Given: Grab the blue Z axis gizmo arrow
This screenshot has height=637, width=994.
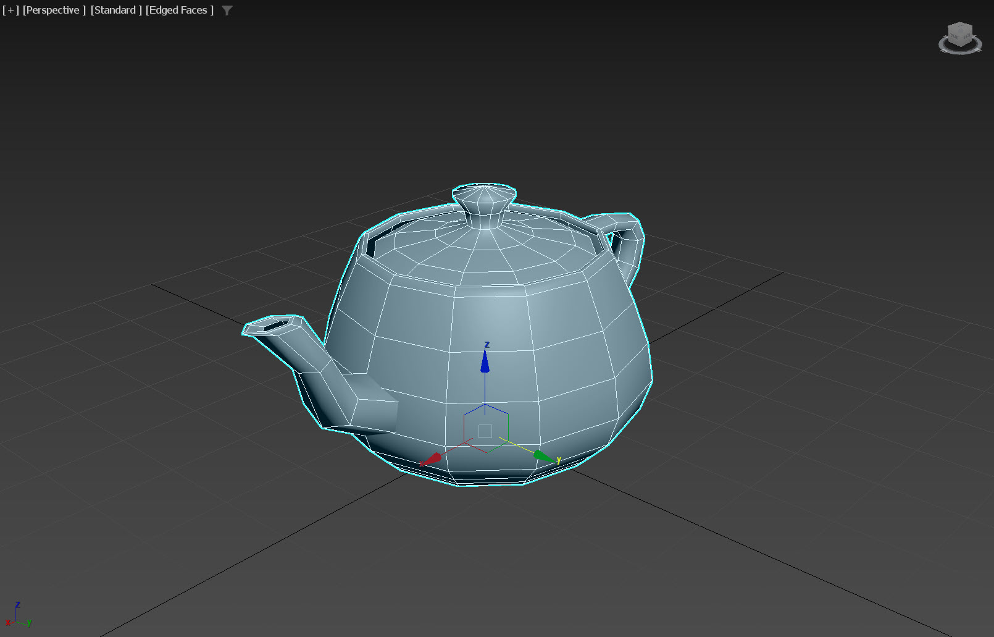Looking at the screenshot, I should pyautogui.click(x=485, y=361).
